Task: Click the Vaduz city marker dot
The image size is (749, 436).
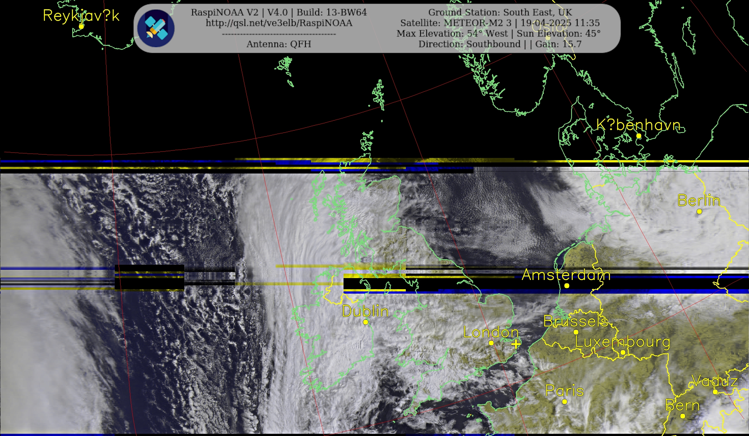Action: (x=715, y=392)
